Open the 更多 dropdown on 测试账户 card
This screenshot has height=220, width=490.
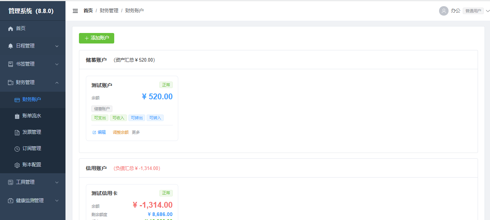(x=136, y=132)
